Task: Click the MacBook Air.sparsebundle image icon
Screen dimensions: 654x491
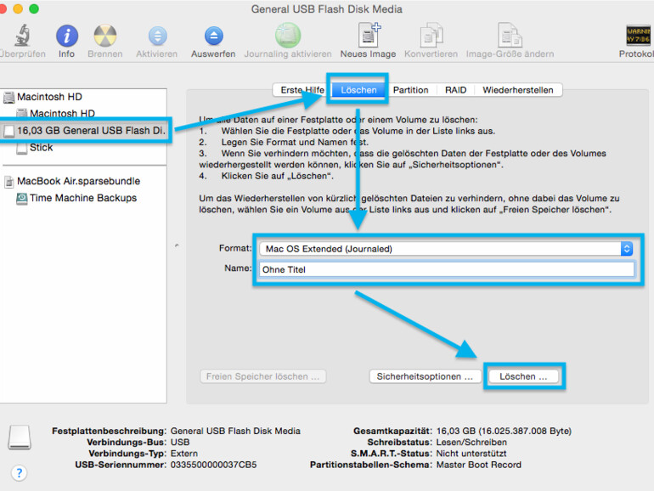Action: (x=8, y=182)
